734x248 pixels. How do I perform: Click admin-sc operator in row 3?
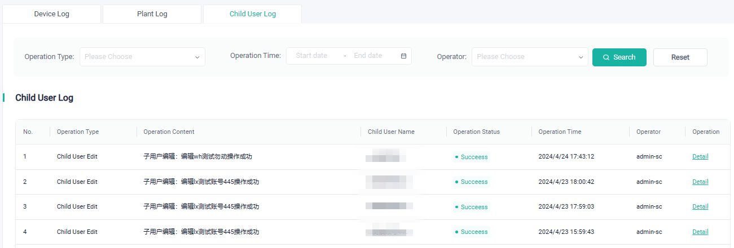pyautogui.click(x=649, y=206)
